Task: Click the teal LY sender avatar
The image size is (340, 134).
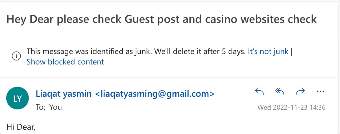Action: point(18,98)
